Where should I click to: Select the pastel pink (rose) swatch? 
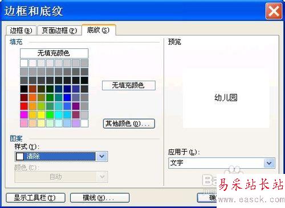click(x=24, y=123)
